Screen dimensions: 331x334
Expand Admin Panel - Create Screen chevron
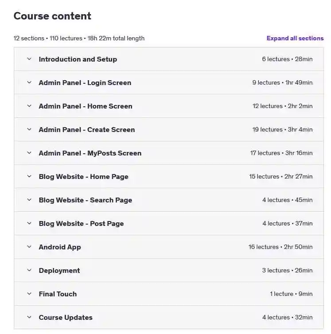[29, 129]
